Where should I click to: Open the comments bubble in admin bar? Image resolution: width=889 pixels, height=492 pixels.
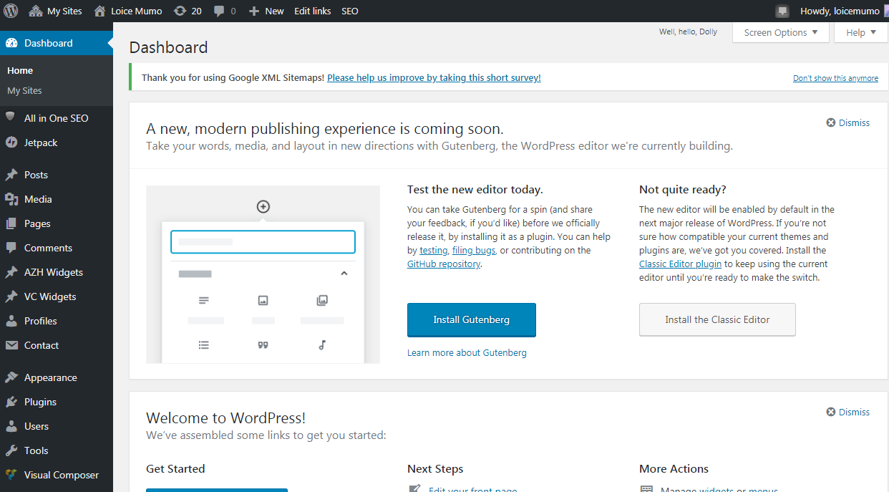coord(218,11)
